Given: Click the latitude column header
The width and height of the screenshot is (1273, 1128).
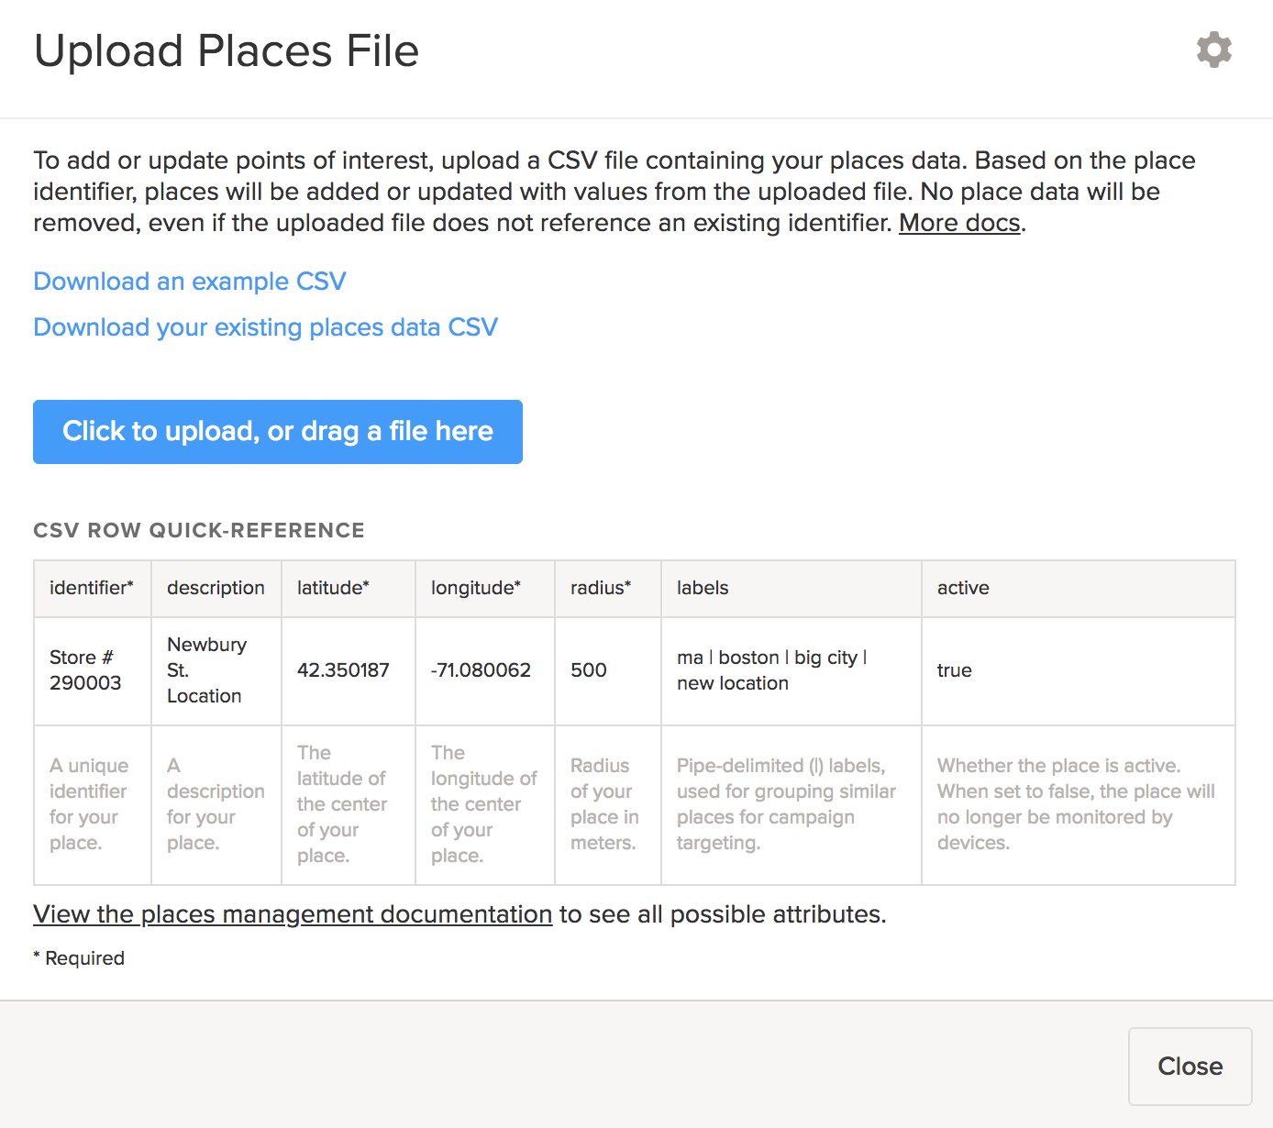Looking at the screenshot, I should click(333, 588).
